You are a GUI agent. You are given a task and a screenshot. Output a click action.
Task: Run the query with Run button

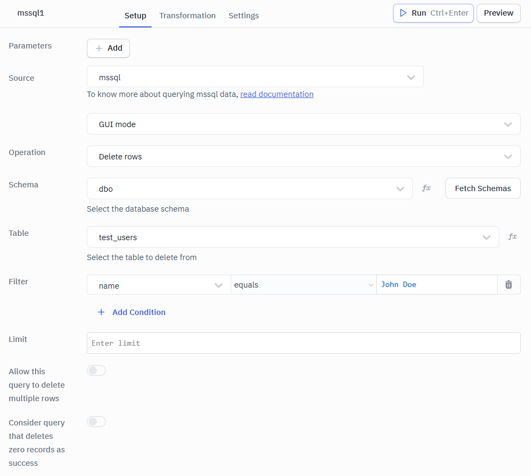(x=433, y=13)
